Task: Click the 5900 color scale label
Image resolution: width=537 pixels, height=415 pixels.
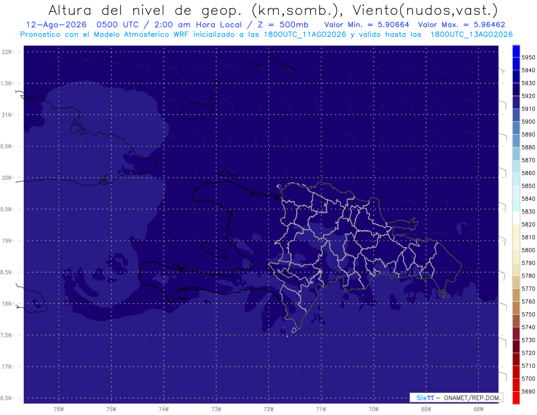Action: coord(528,121)
